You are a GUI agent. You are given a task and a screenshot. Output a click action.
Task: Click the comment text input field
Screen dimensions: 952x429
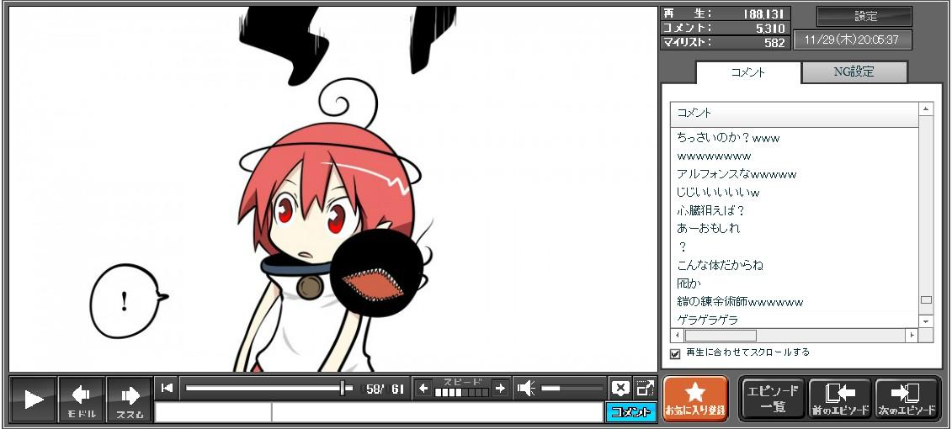tap(436, 412)
